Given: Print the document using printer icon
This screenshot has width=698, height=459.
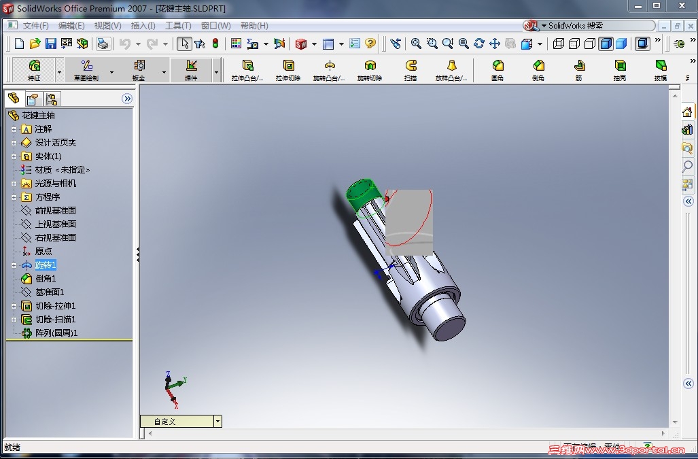Looking at the screenshot, I should pyautogui.click(x=103, y=44).
